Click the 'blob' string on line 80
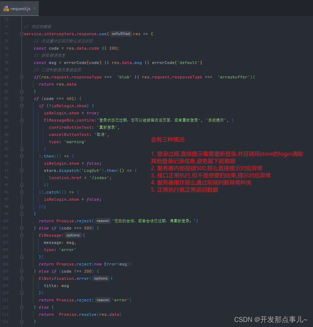The height and width of the screenshot is (327, 313). coord(124,77)
